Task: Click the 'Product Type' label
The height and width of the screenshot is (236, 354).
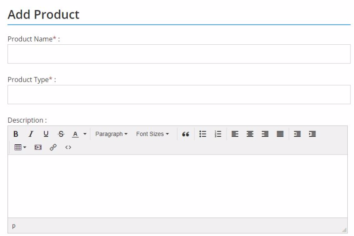Action: [32, 80]
